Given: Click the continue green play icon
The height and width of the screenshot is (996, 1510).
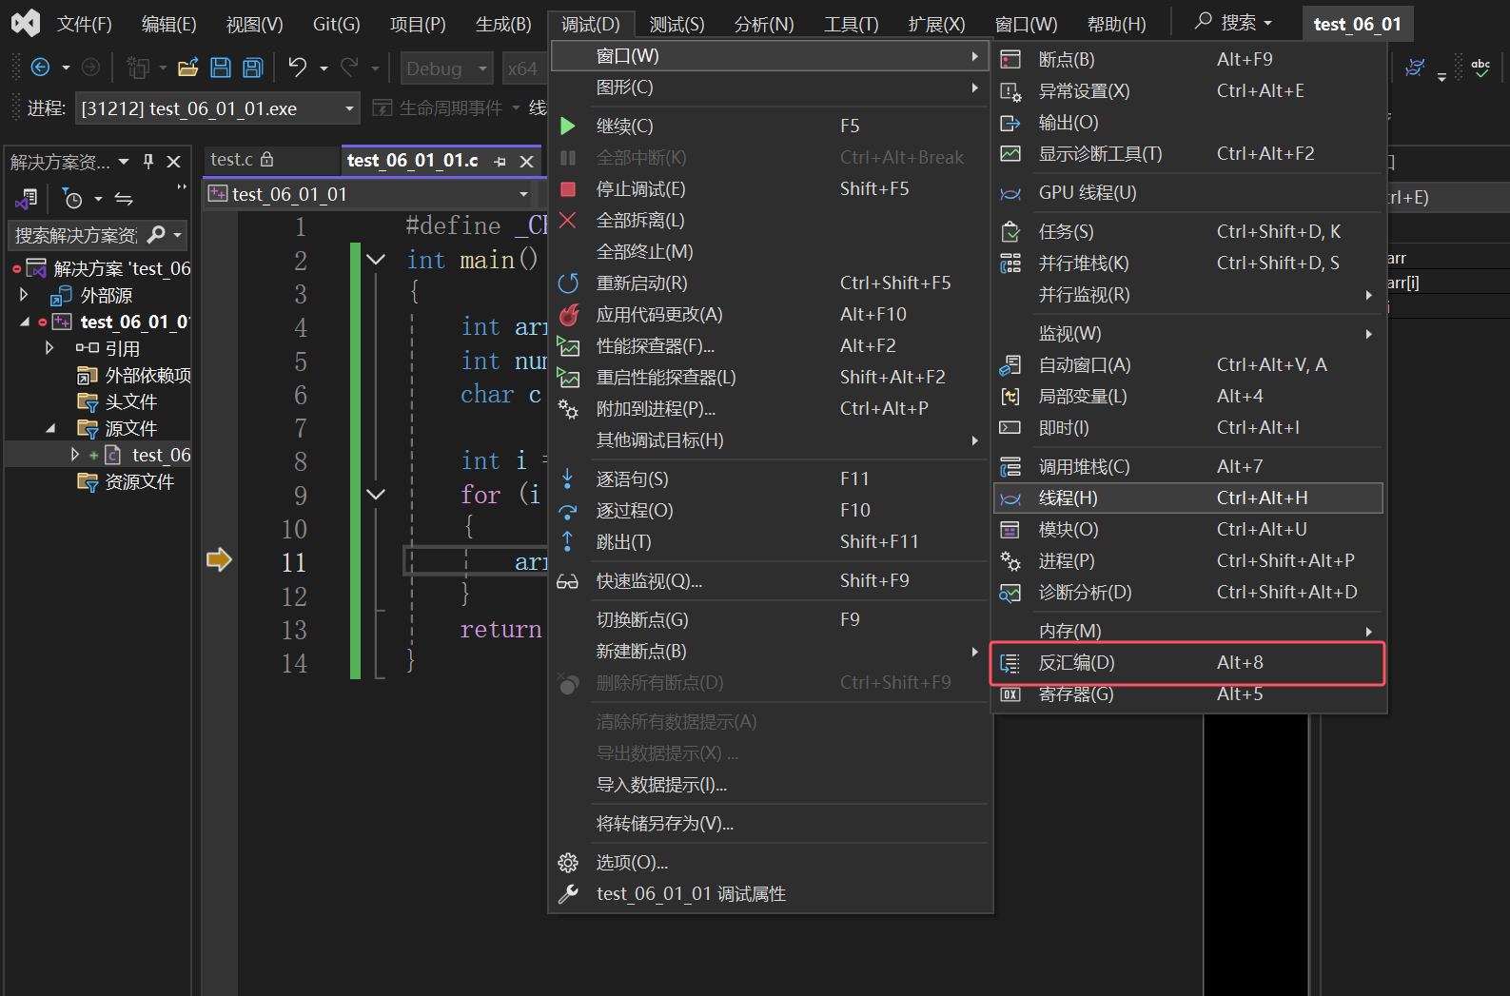Looking at the screenshot, I should click(568, 127).
